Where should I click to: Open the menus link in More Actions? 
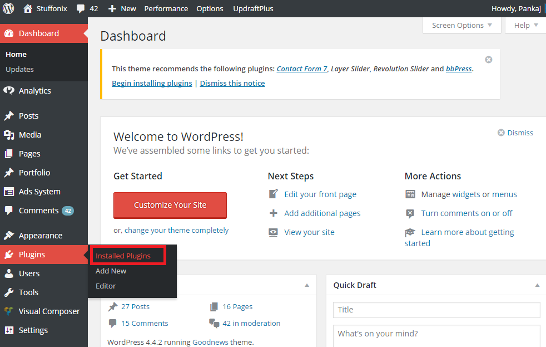(504, 194)
